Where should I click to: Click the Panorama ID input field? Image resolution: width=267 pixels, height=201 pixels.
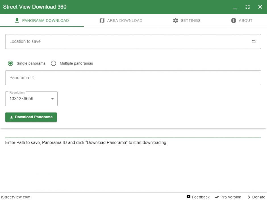(133, 78)
